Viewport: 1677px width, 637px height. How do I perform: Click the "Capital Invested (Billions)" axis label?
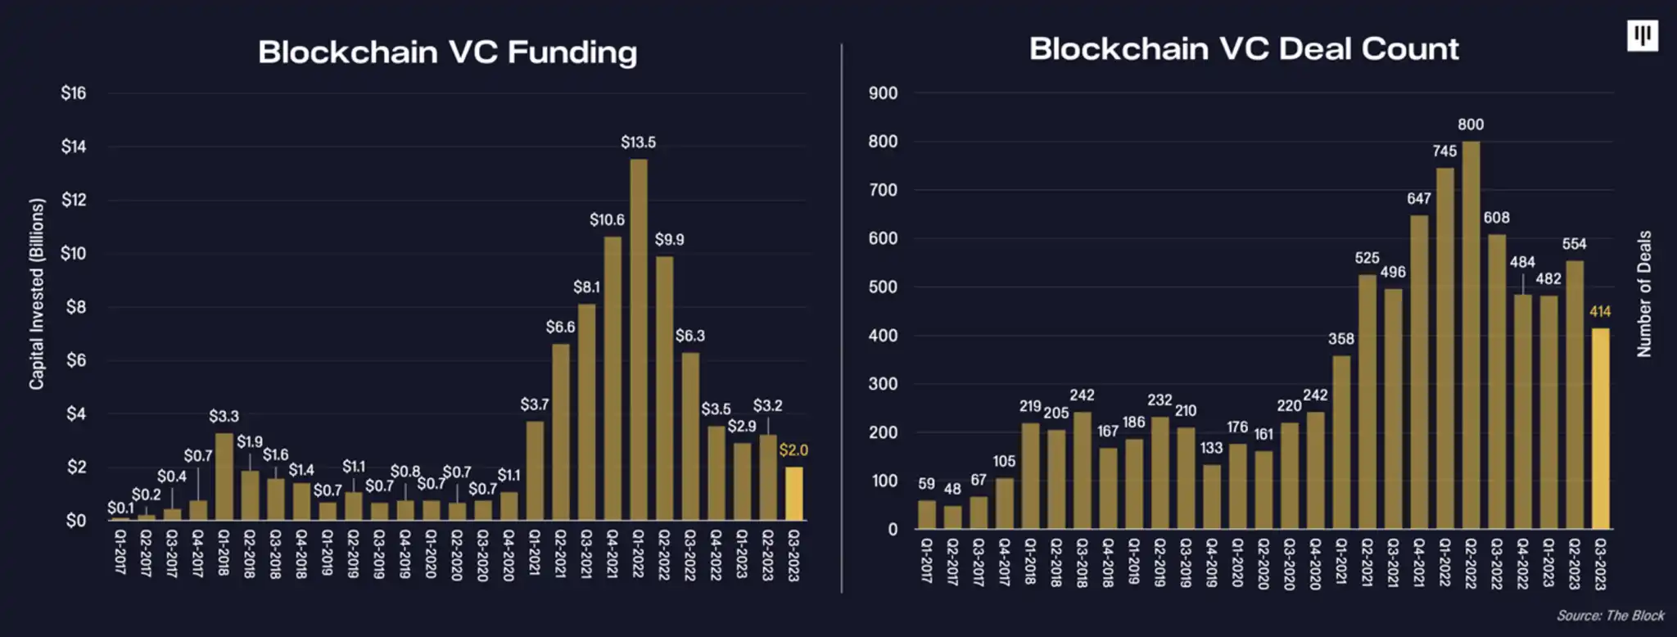click(36, 294)
